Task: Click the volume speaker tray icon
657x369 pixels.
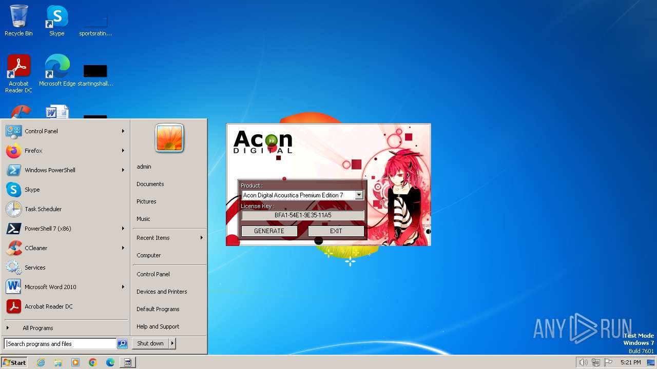Action: [x=584, y=362]
